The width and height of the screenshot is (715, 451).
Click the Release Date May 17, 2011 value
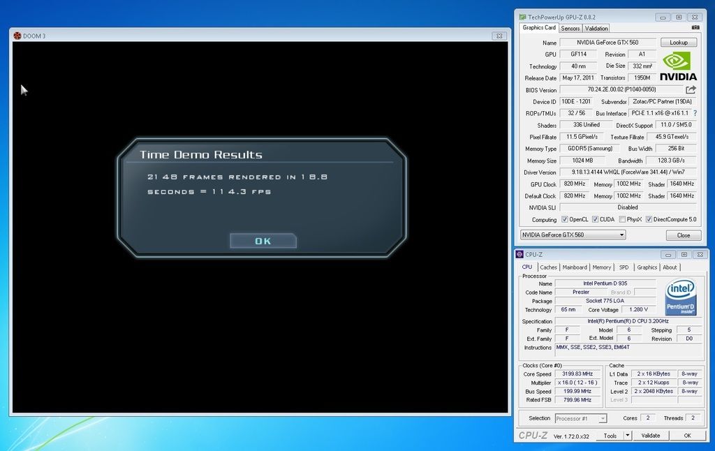coord(578,77)
